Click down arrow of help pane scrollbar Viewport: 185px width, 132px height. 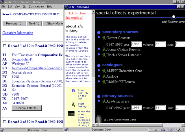pyautogui.click(x=93, y=125)
